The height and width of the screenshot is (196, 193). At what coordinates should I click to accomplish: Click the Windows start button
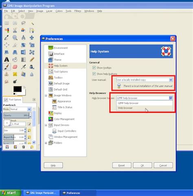10,193
